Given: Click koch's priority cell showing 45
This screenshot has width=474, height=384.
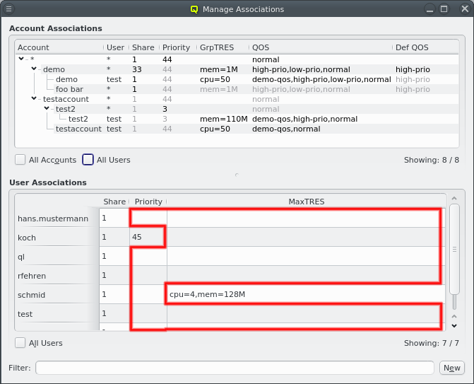Looking at the screenshot, I should point(148,237).
